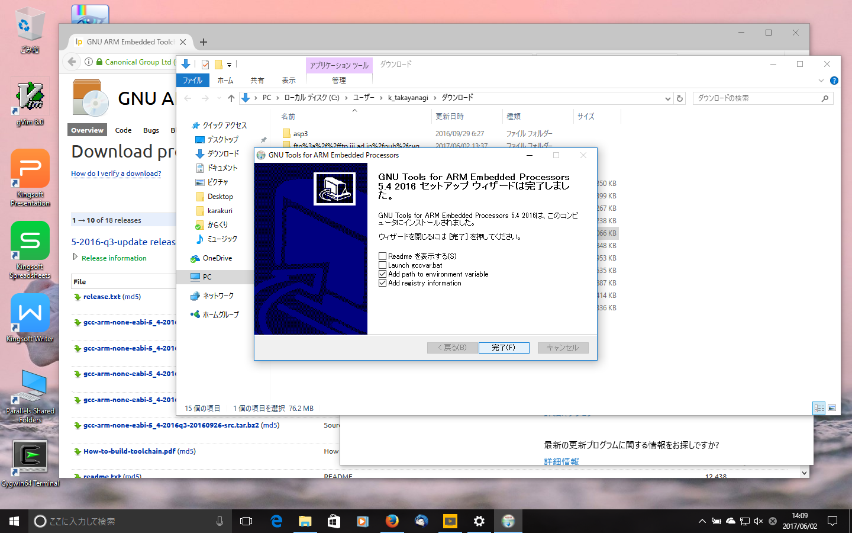This screenshot has width=852, height=533.
Task: Open Overview tab on Launchpad page
Action: click(87, 130)
